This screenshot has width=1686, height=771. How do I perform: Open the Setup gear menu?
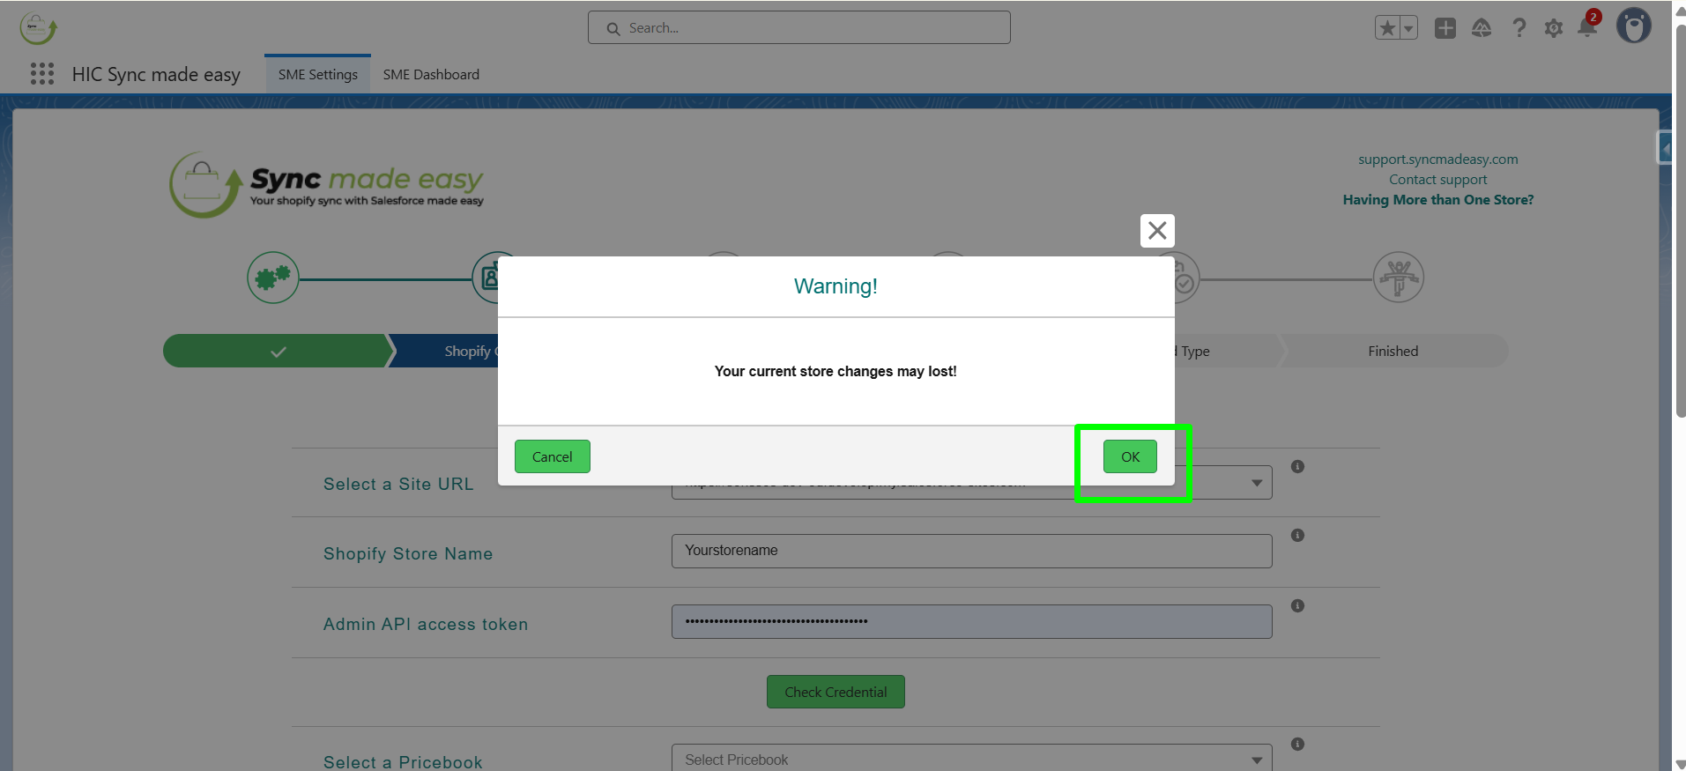1554,28
